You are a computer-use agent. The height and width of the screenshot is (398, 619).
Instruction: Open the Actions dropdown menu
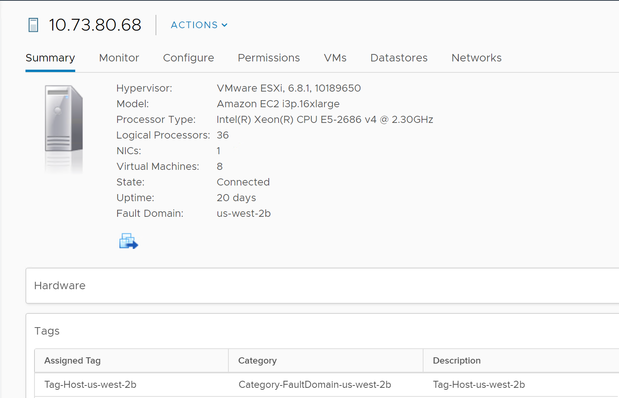click(x=199, y=25)
